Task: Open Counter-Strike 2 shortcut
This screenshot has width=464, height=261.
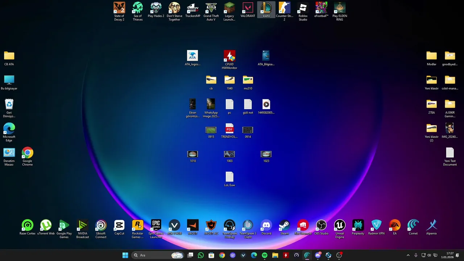Action: point(285,12)
